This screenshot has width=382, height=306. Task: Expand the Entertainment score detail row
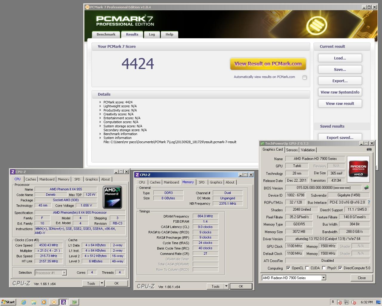click(x=100, y=118)
